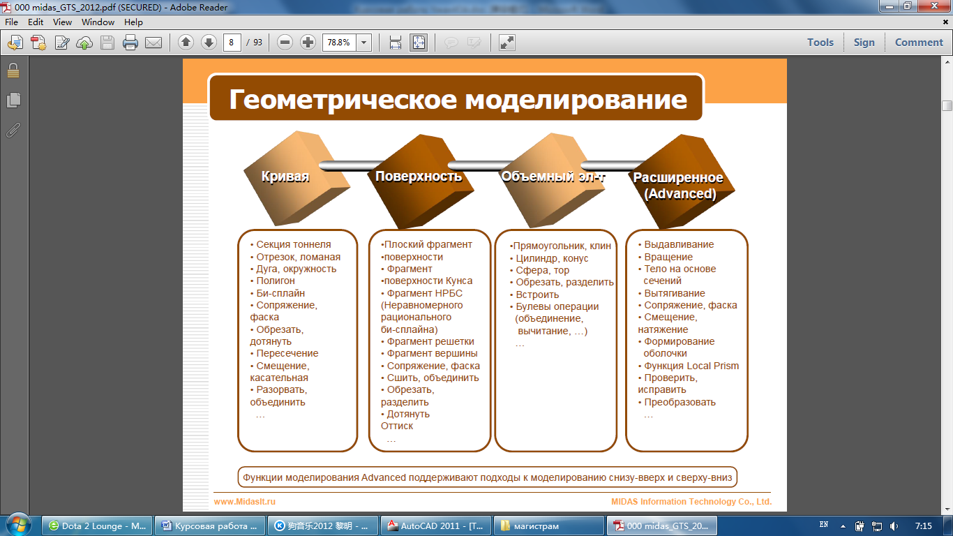The width and height of the screenshot is (953, 536).
Task: Print the document using the printer icon
Action: pyautogui.click(x=130, y=43)
